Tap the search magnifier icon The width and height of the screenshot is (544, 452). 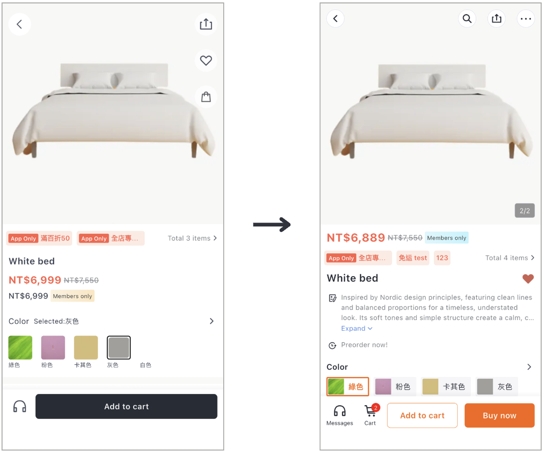coord(467,19)
